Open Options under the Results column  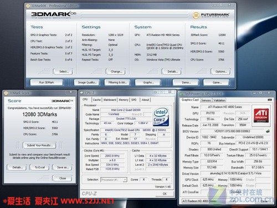click(221, 72)
